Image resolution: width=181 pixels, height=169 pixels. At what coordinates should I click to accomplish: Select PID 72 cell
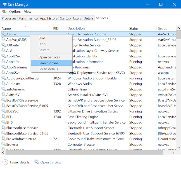[x=55, y=139]
